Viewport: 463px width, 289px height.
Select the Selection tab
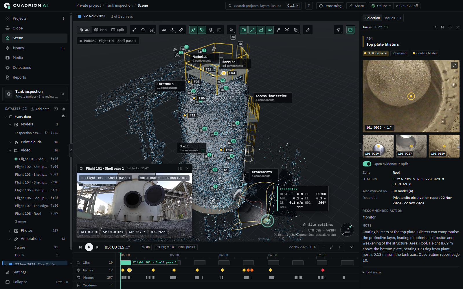click(372, 18)
